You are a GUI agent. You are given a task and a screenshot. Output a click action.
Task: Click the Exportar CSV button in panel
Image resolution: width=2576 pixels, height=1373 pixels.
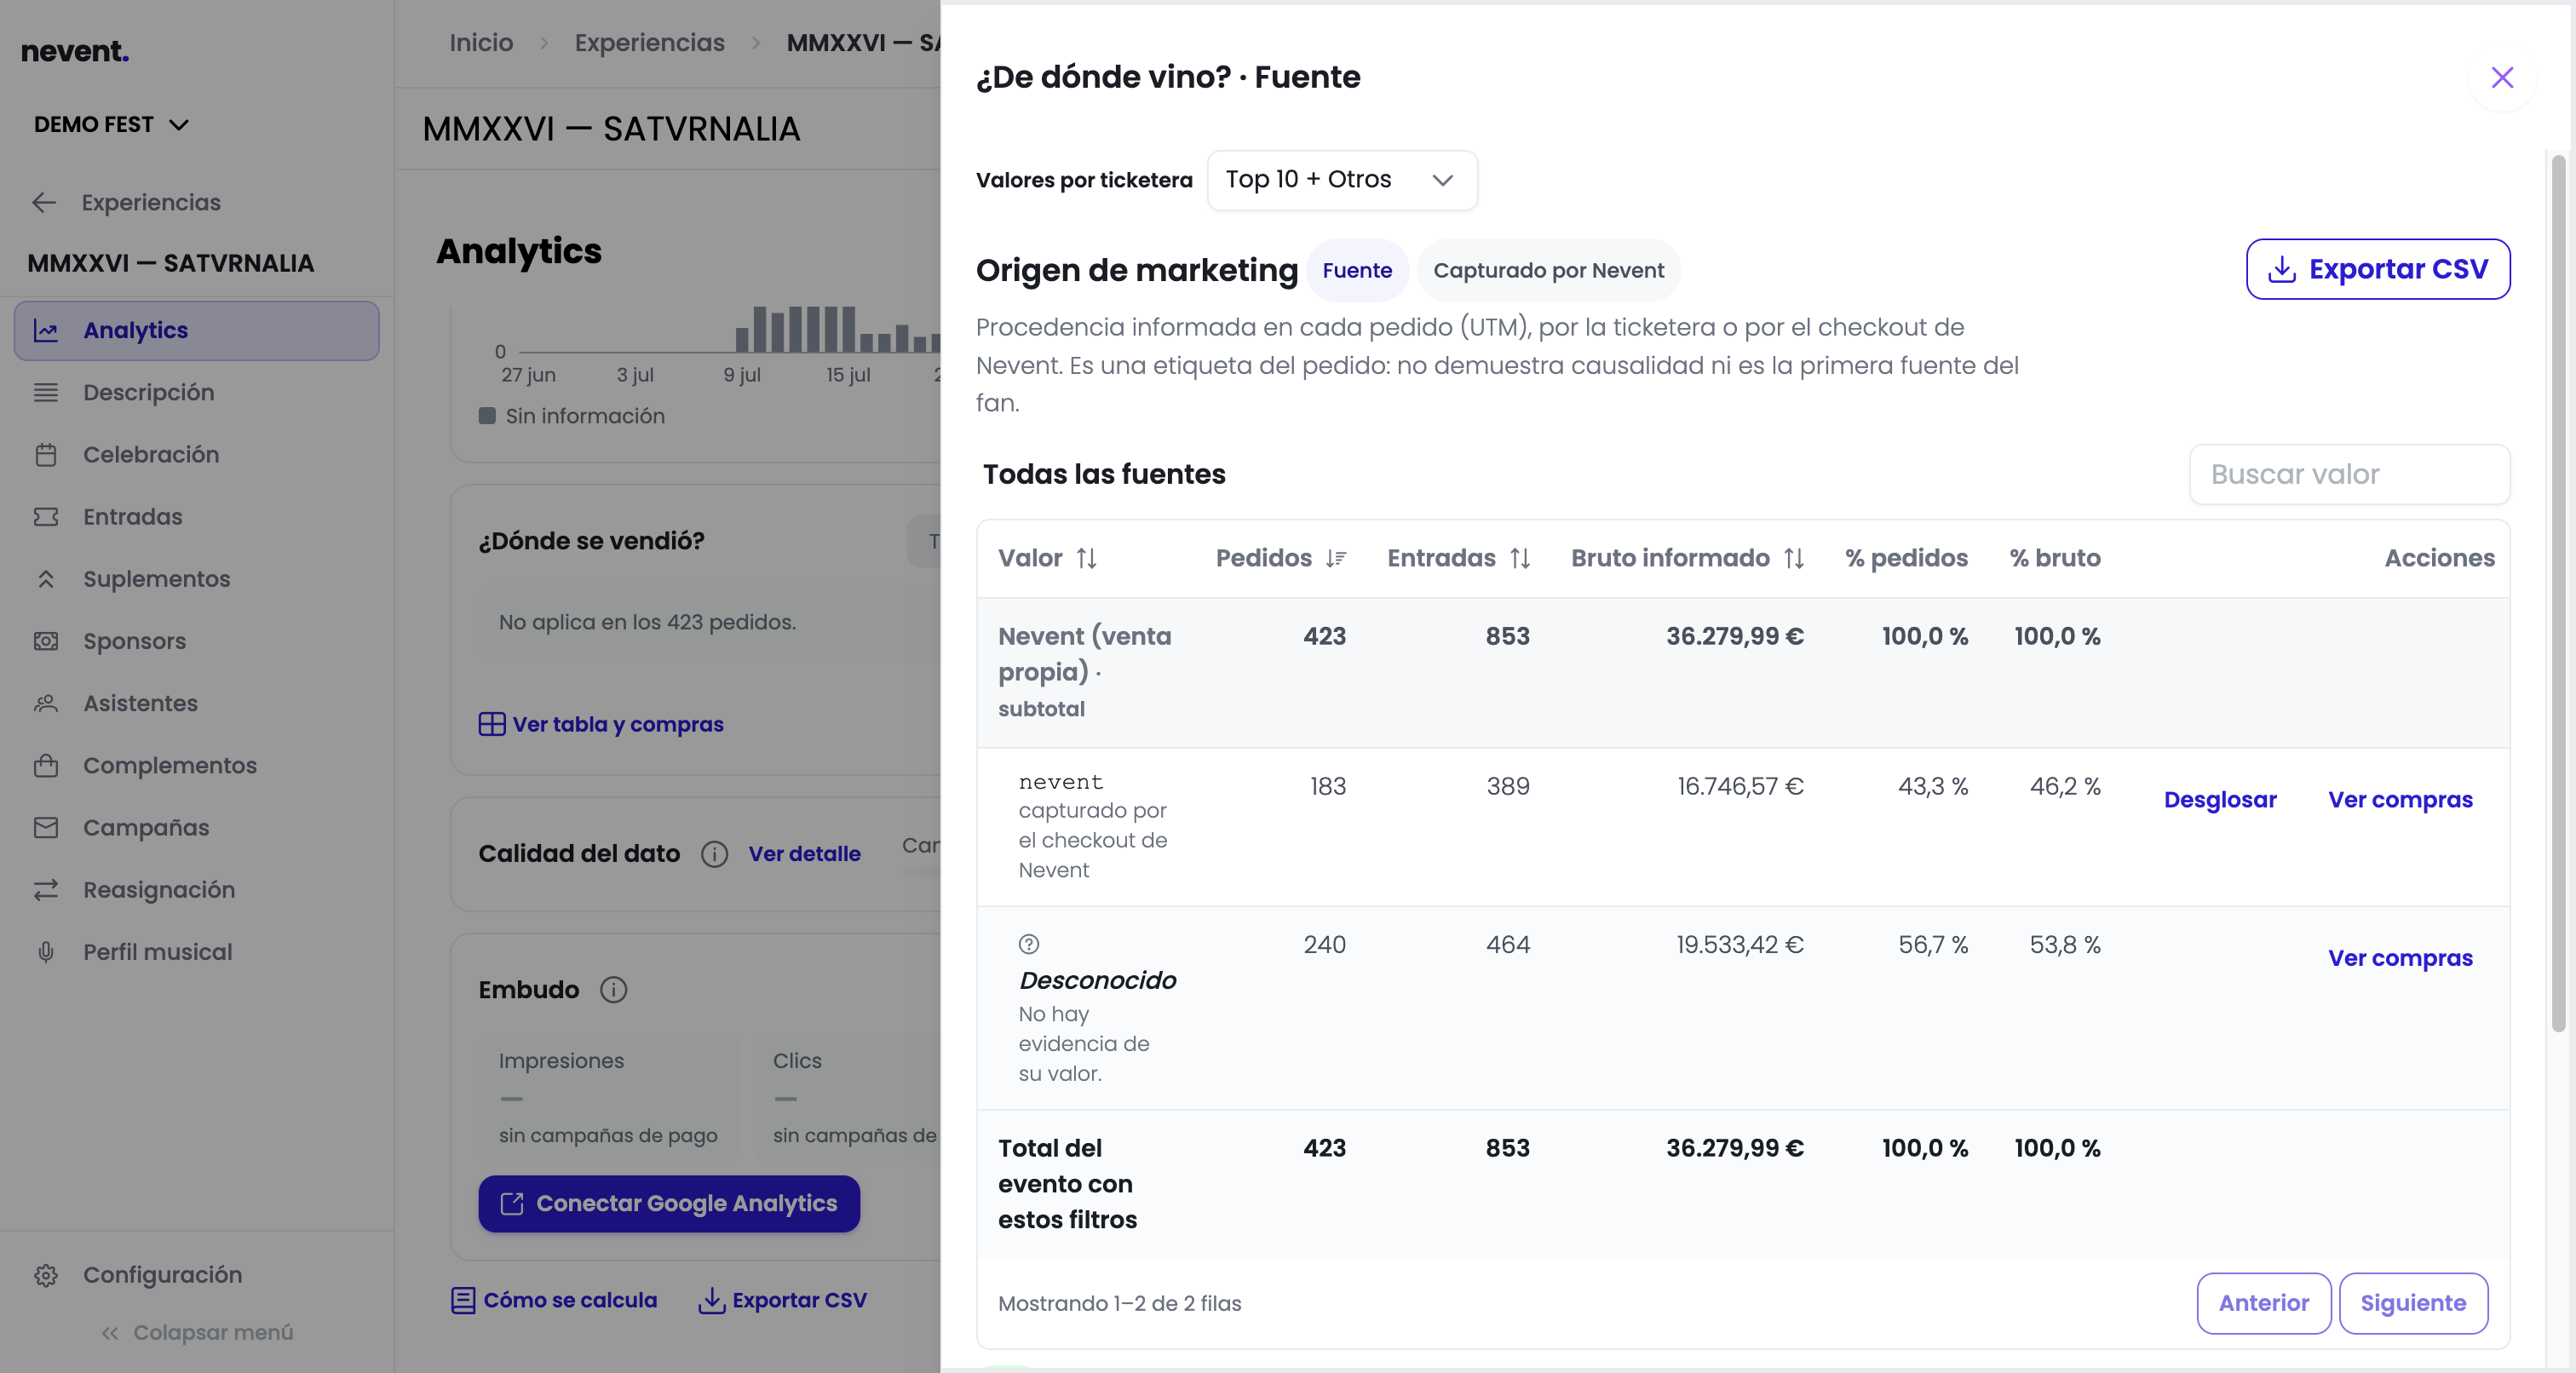click(2378, 269)
